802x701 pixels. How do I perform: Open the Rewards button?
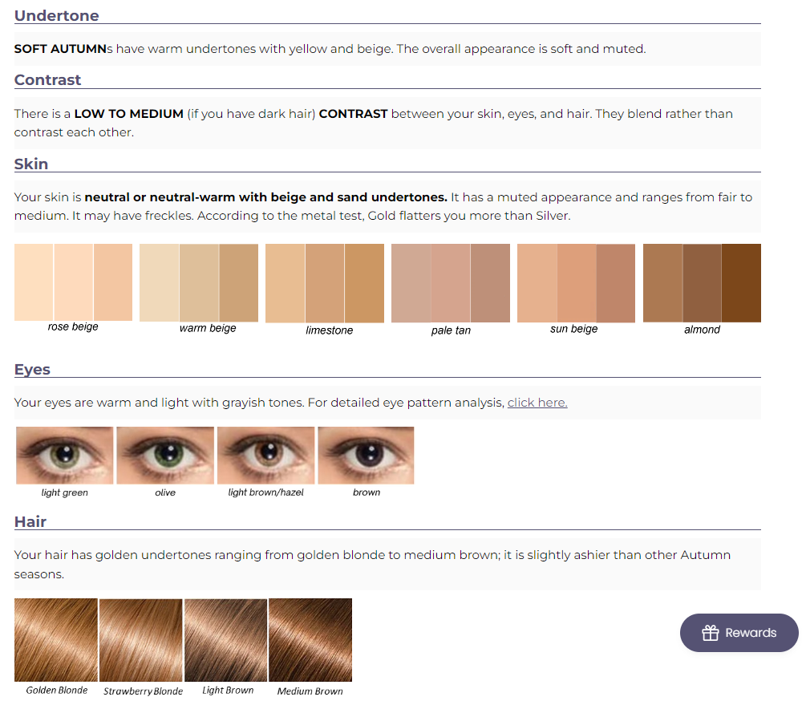pos(739,633)
